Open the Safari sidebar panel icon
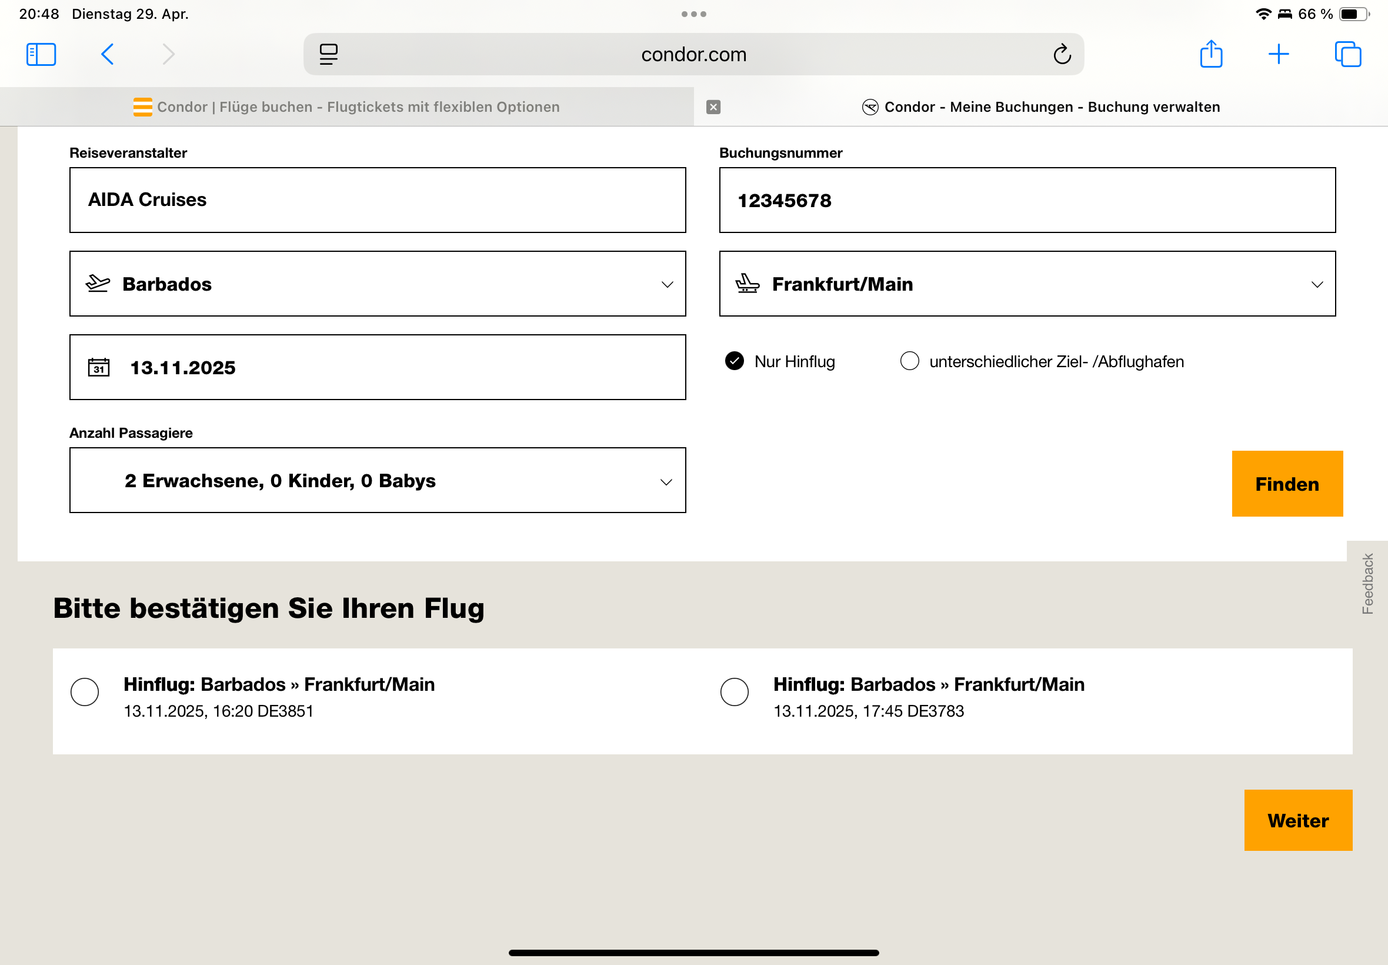1388x965 pixels. [x=41, y=54]
